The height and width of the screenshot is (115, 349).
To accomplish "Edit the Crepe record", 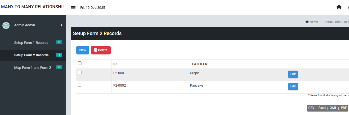I will [x=293, y=74].
